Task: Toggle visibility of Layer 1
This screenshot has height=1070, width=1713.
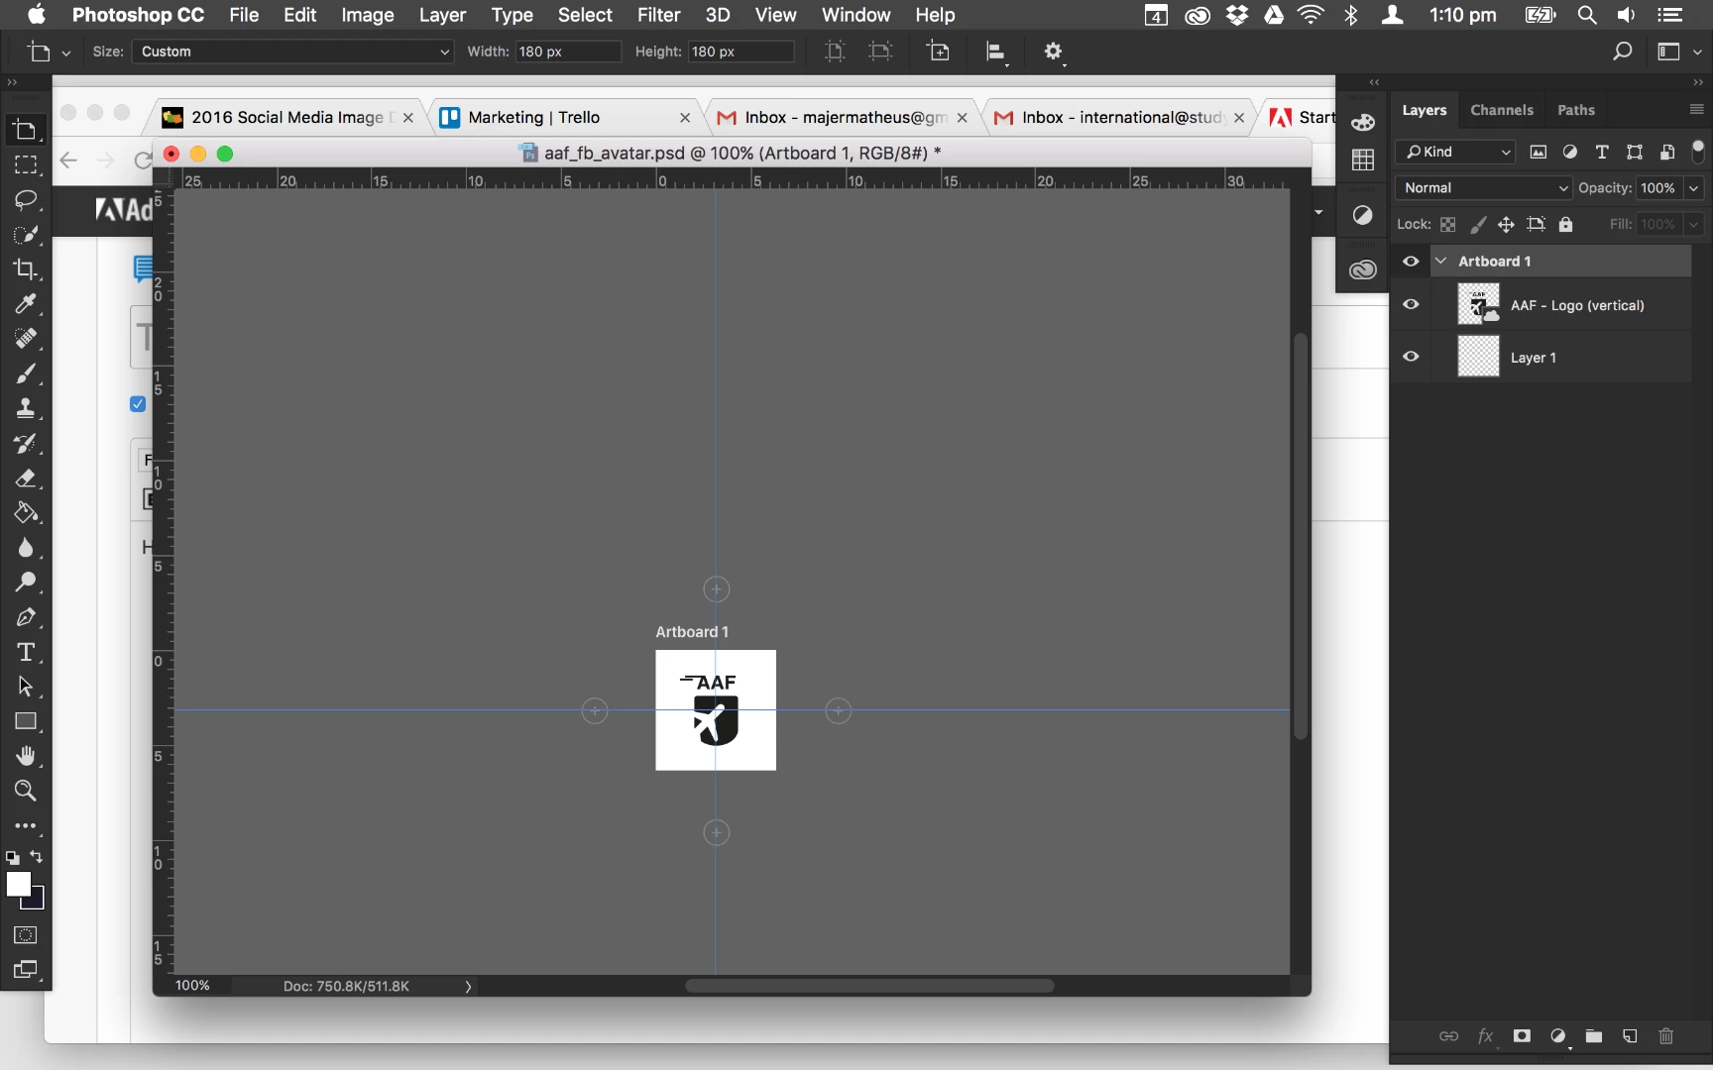Action: (x=1411, y=357)
